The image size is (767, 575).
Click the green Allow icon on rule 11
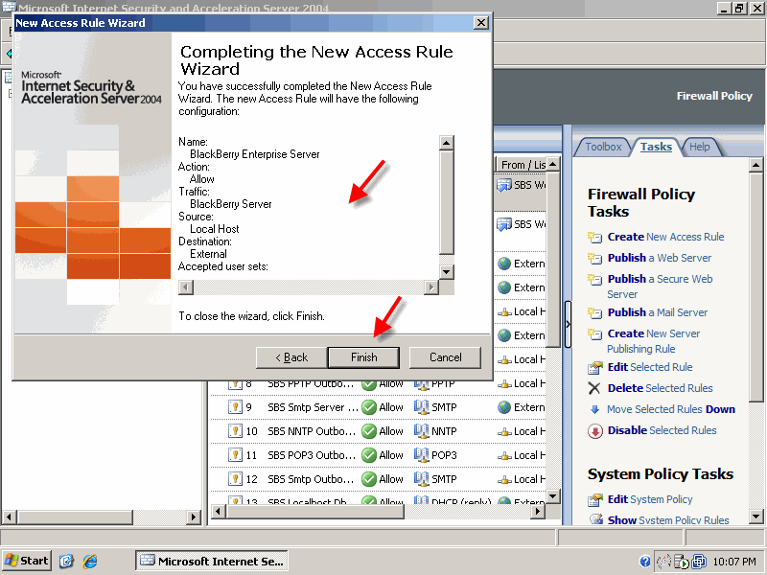369,455
